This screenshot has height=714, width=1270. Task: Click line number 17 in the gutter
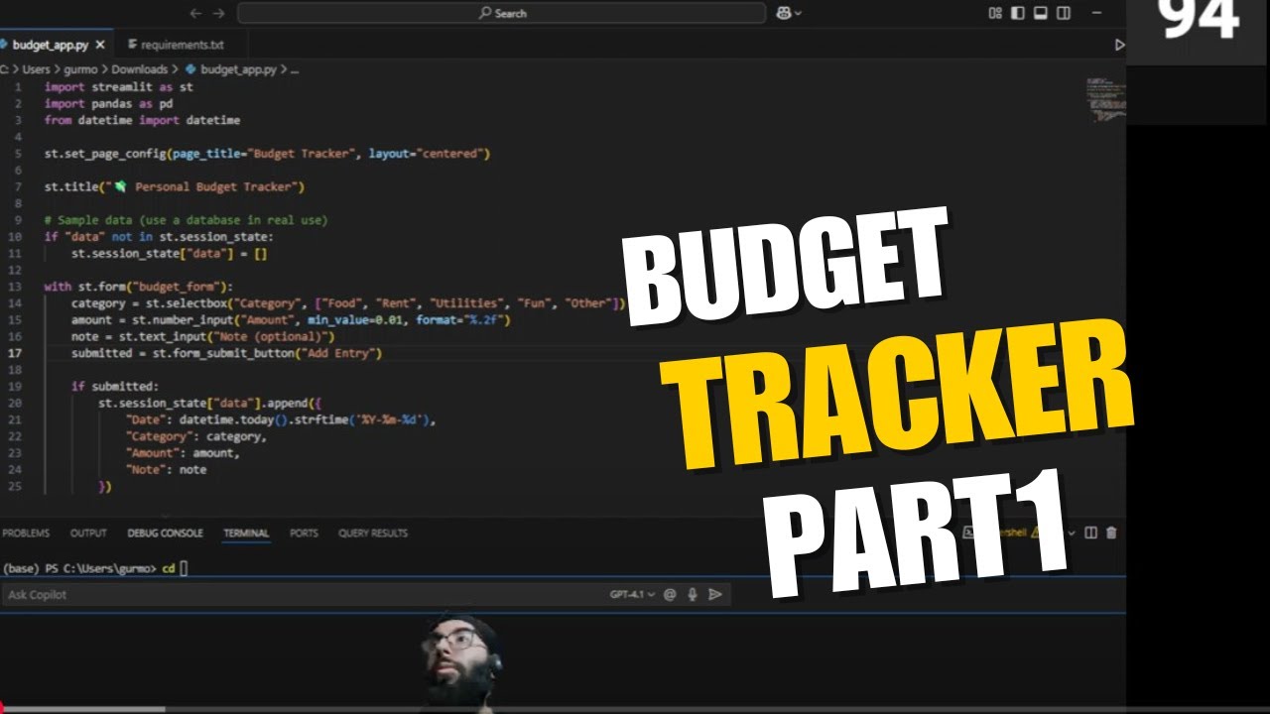[x=15, y=353]
